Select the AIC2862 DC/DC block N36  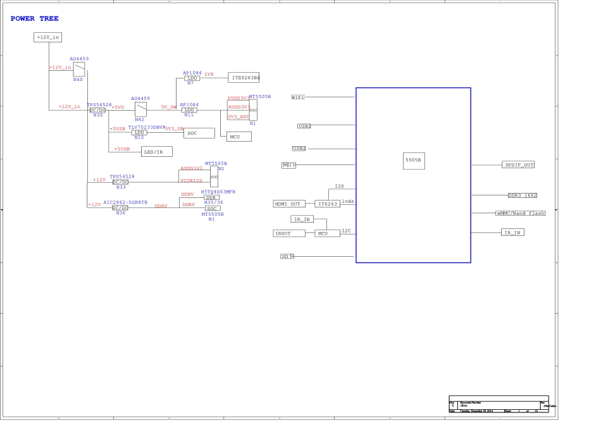tap(120, 207)
